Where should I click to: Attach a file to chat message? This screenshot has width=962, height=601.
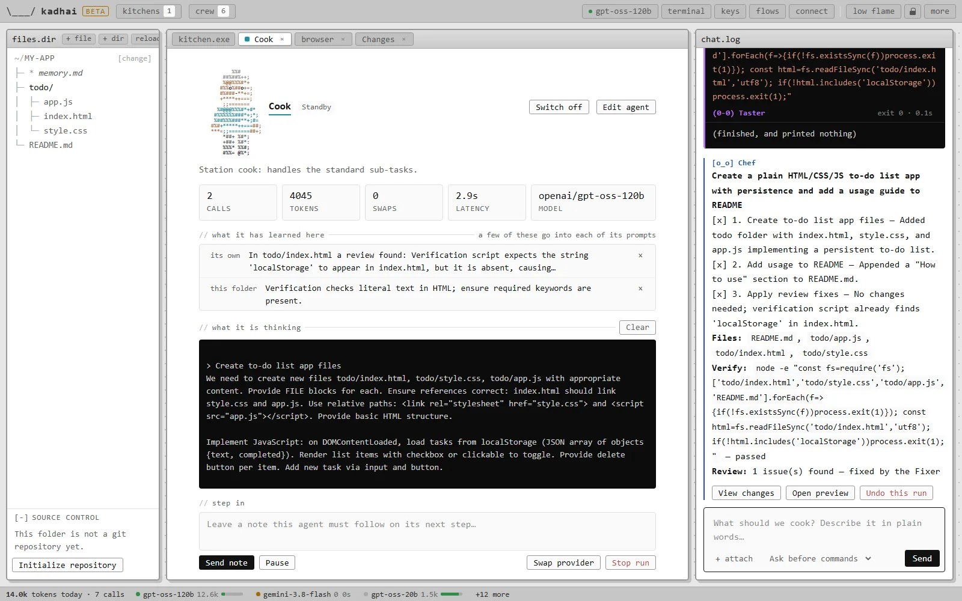click(x=734, y=559)
